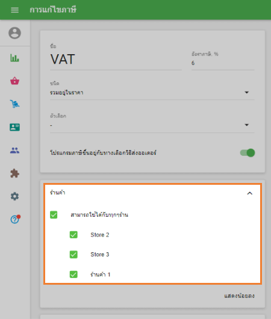Open the settings gear icon

(x=14, y=196)
